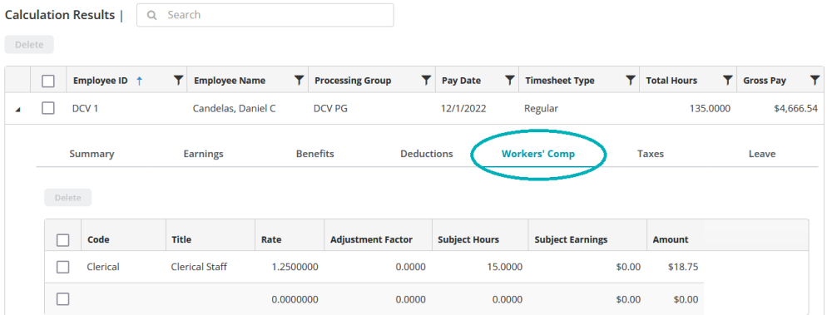Viewport: 827px width, 315px height.
Task: Tick the select-all checkbox in main grid header
Action: point(48,81)
